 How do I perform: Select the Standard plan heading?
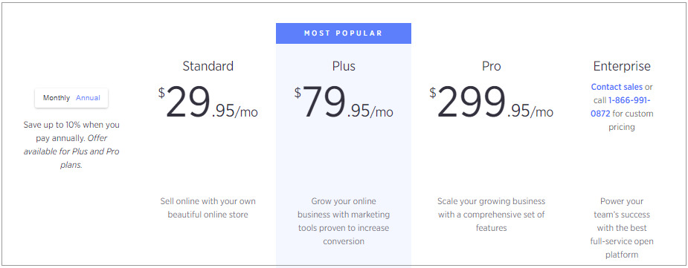coord(208,66)
